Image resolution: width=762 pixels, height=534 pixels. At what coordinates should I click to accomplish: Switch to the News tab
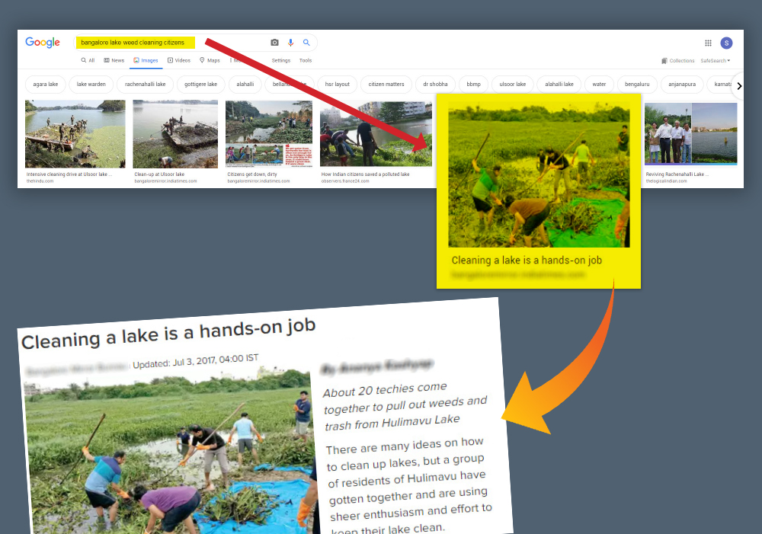tap(114, 60)
